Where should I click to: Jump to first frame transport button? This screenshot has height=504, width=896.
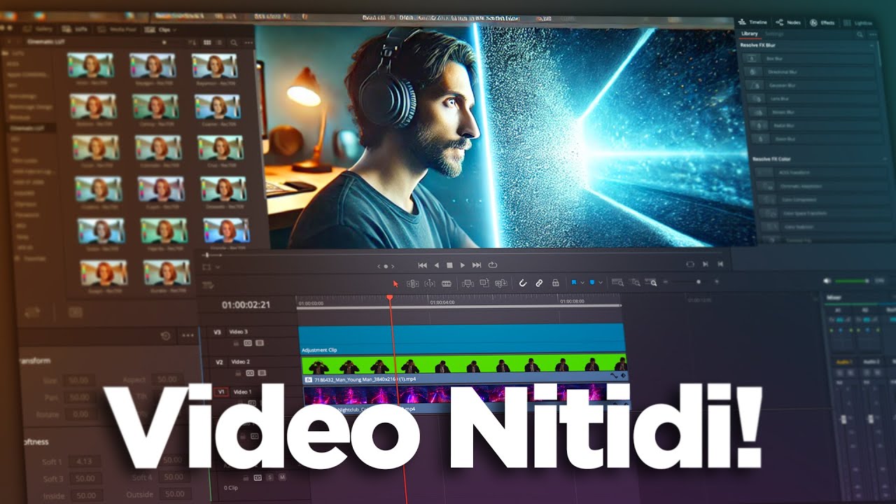422,265
